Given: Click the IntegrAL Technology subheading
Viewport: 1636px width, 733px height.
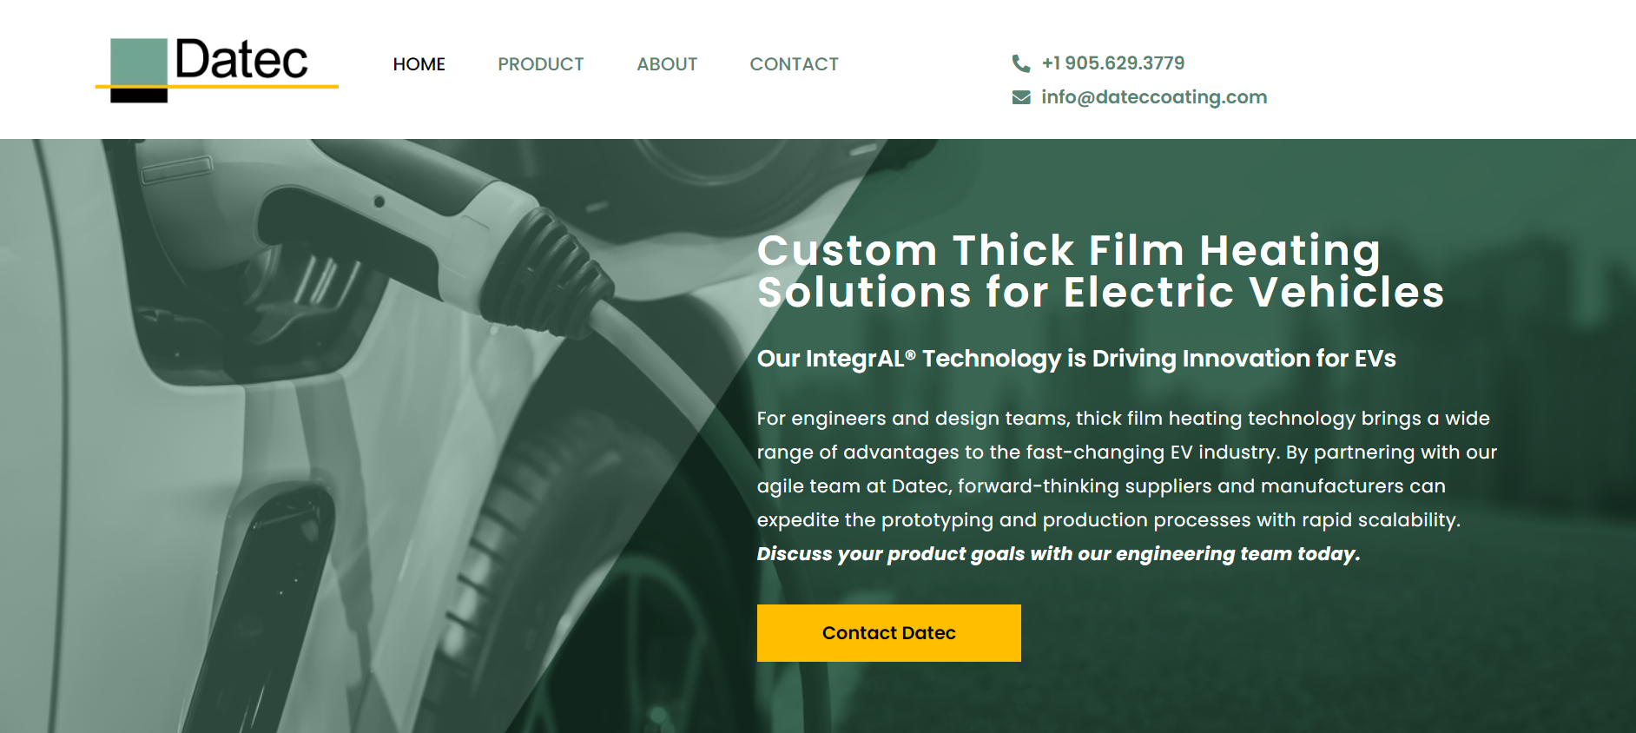Looking at the screenshot, I should tap(1076, 359).
